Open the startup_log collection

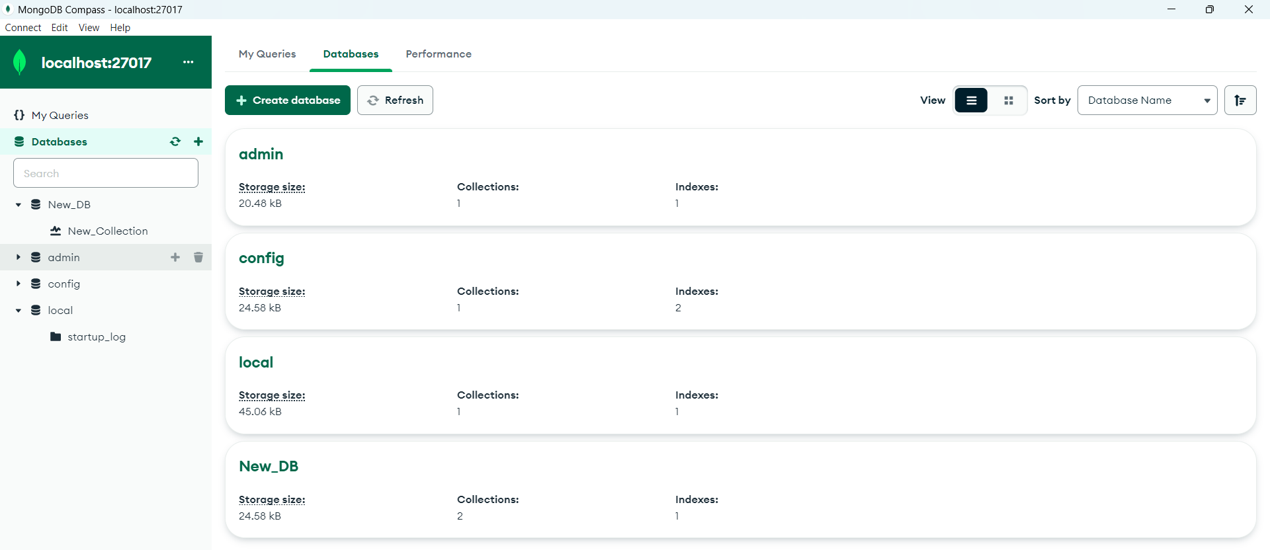click(97, 336)
